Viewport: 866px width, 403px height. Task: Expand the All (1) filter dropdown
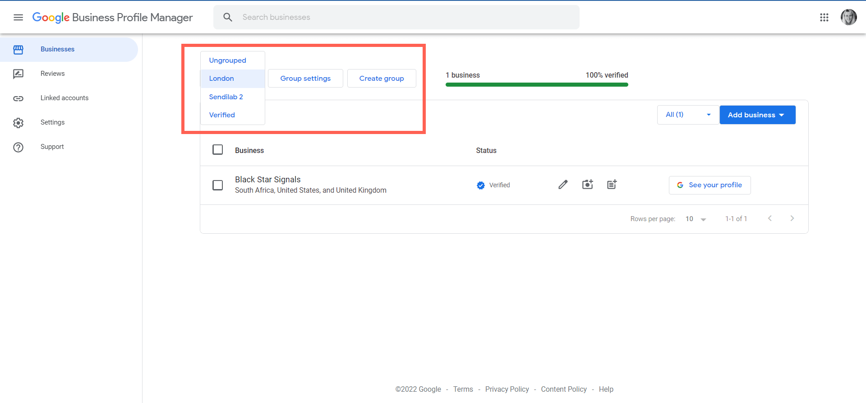click(687, 115)
